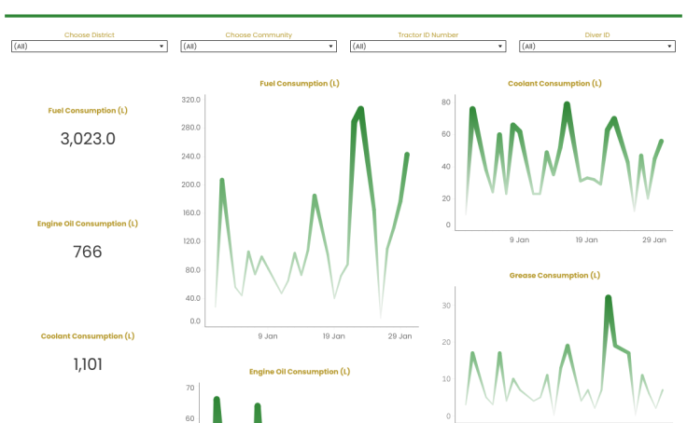Click the Choose Community dropdown arrow

pos(330,47)
